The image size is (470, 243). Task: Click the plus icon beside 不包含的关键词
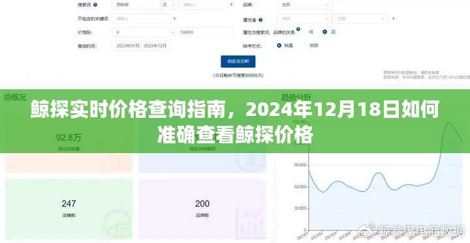point(174,18)
